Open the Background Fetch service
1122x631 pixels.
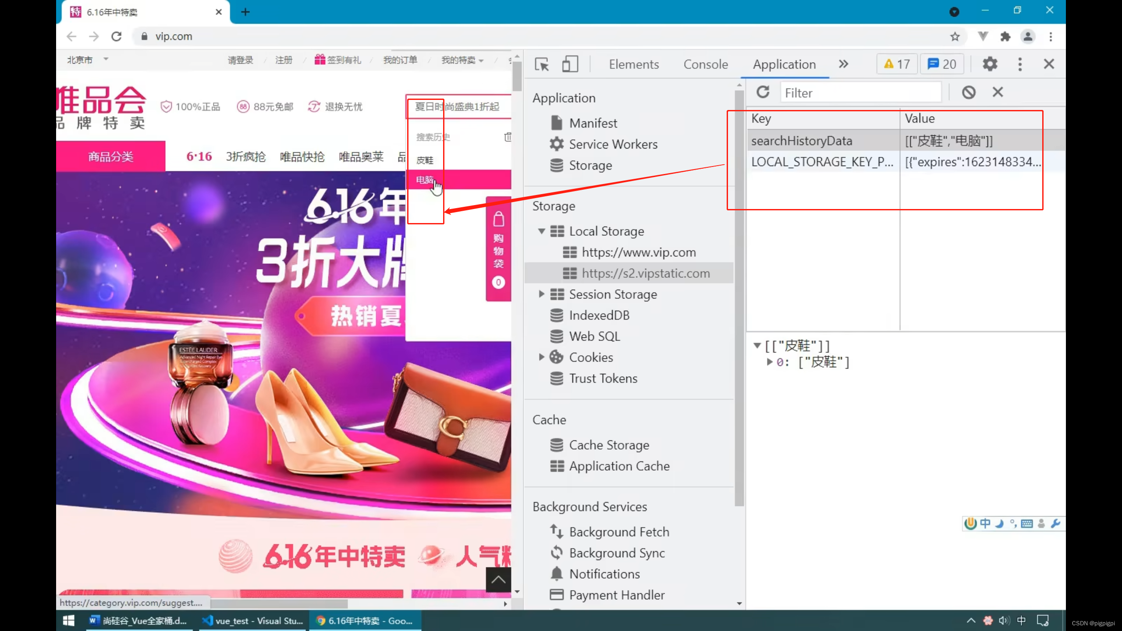tap(619, 532)
